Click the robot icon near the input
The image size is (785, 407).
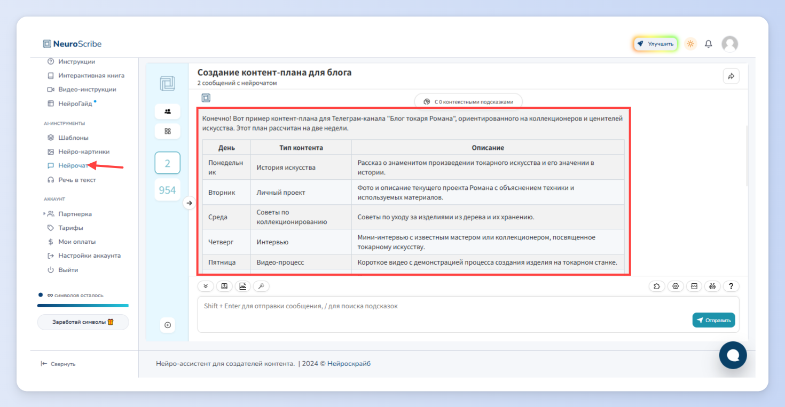click(x=712, y=286)
